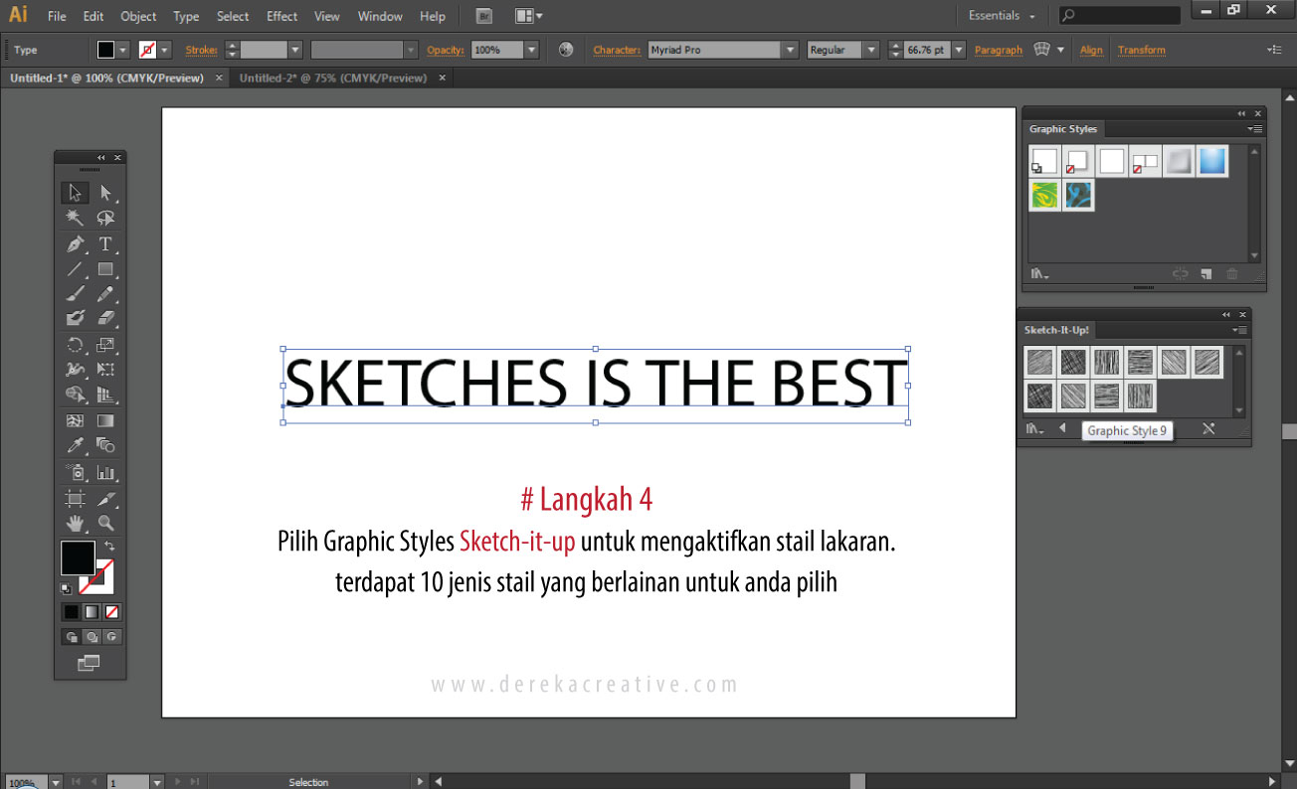Switch to Untitled-2 document tab

(x=332, y=78)
